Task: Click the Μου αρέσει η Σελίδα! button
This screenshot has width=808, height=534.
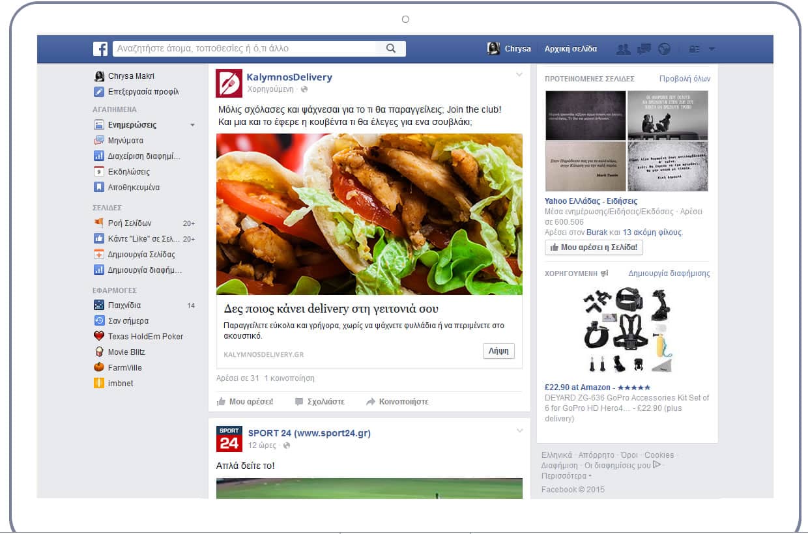Action: (x=594, y=247)
